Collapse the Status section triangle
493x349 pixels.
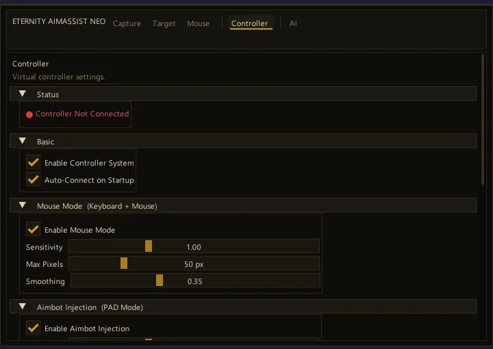[x=23, y=94]
